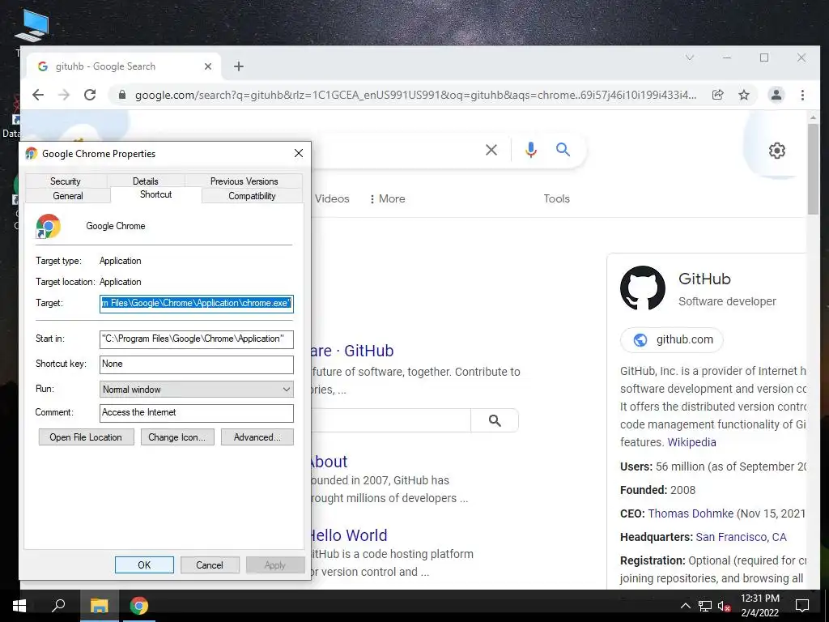Click the globe icon beside github.com
This screenshot has width=829, height=622.
tap(640, 339)
